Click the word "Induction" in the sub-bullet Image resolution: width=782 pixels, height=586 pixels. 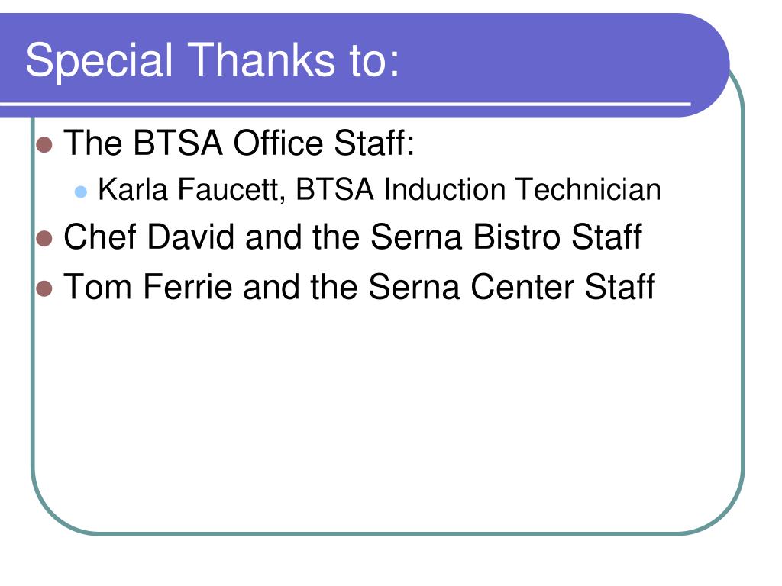pos(444,189)
